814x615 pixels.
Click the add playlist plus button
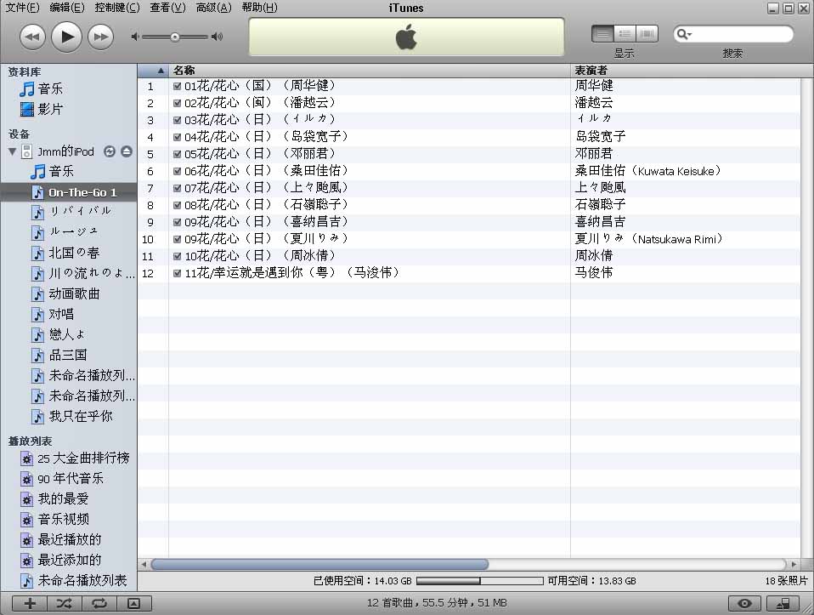click(30, 604)
